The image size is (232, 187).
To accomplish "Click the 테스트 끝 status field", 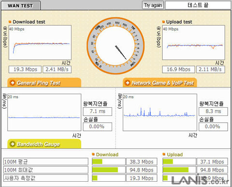I will click(x=198, y=5).
